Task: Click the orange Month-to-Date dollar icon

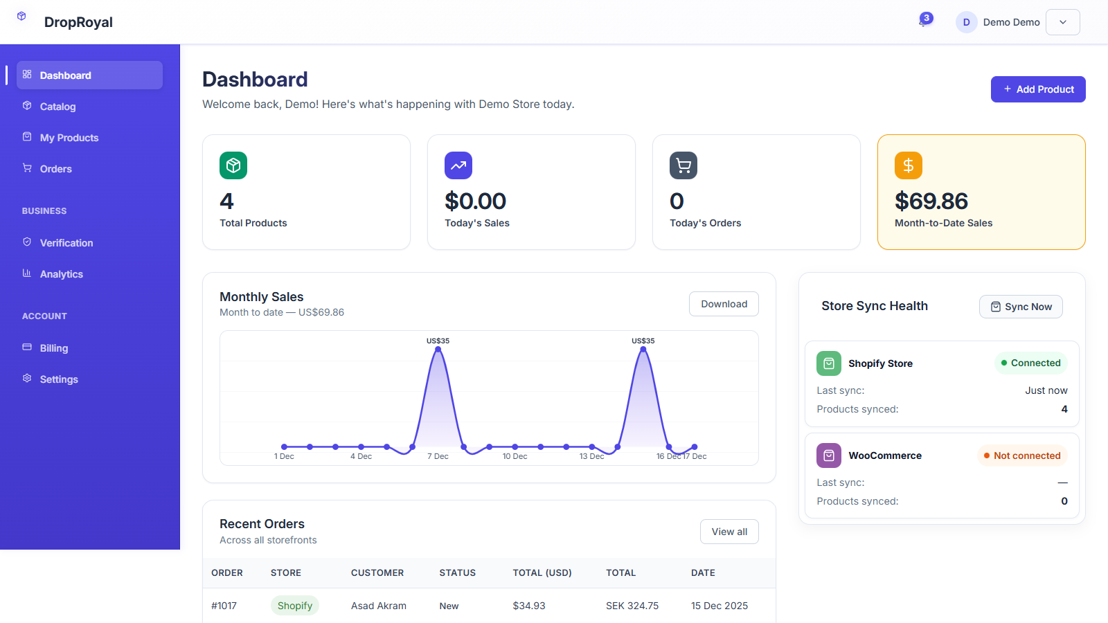Action: (x=909, y=165)
